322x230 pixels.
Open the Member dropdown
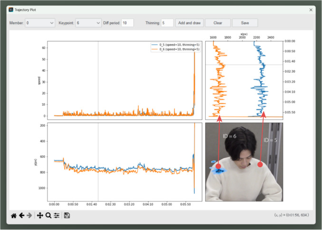pos(40,23)
